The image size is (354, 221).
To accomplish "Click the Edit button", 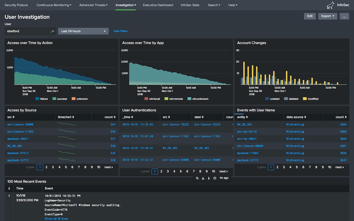I will 310,16.
